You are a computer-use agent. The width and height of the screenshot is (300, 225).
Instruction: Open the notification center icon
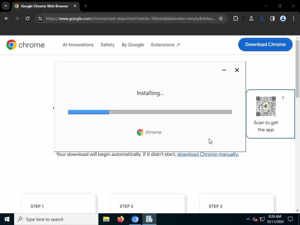pyautogui.click(x=290, y=219)
